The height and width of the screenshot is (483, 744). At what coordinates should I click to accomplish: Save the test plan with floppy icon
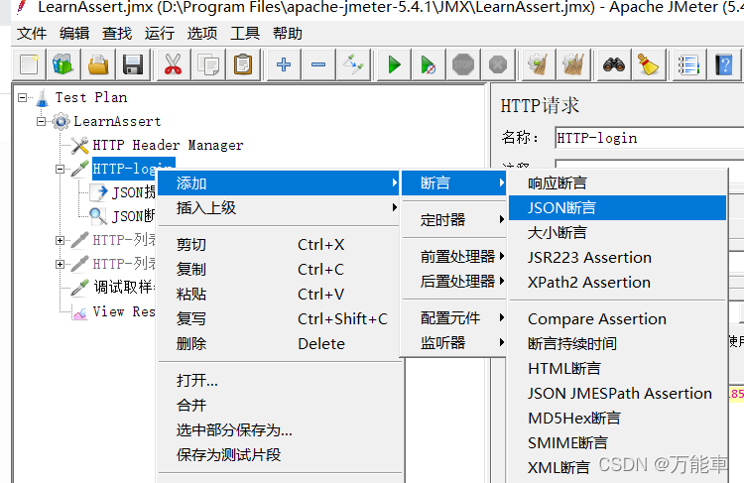point(133,64)
